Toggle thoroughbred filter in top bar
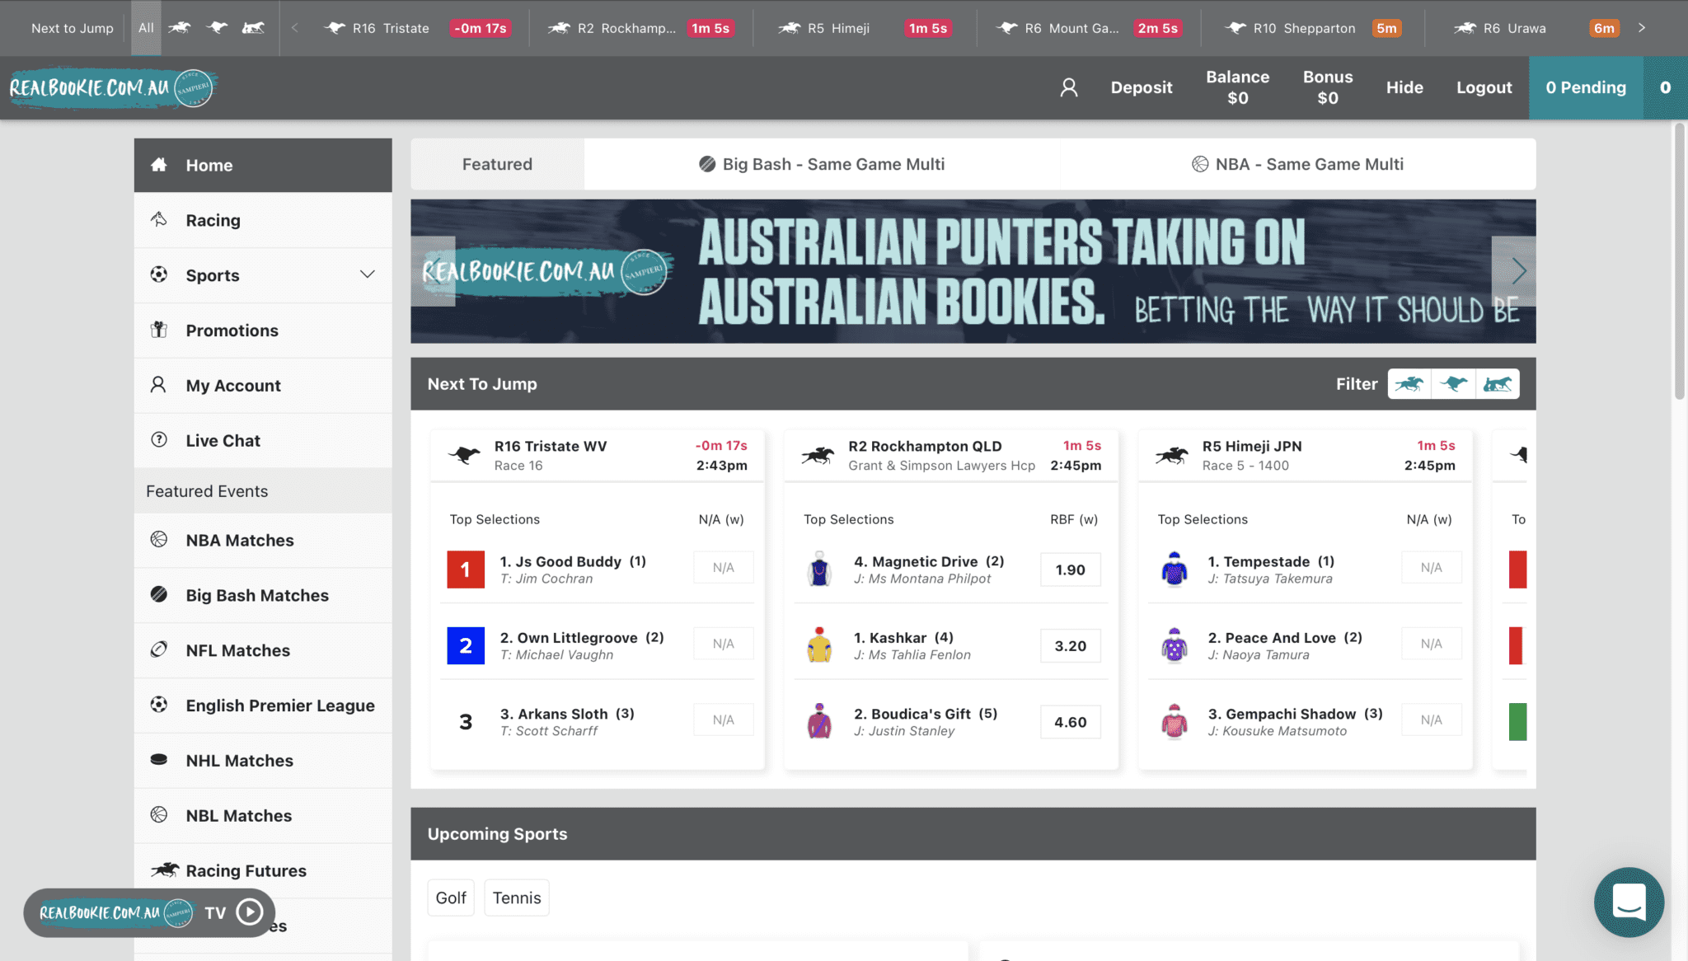The width and height of the screenshot is (1688, 961). [180, 28]
